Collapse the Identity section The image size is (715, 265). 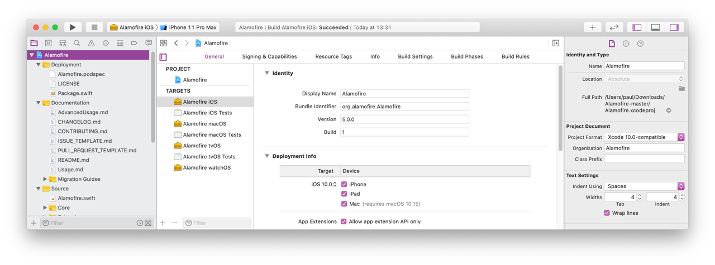pyautogui.click(x=267, y=73)
